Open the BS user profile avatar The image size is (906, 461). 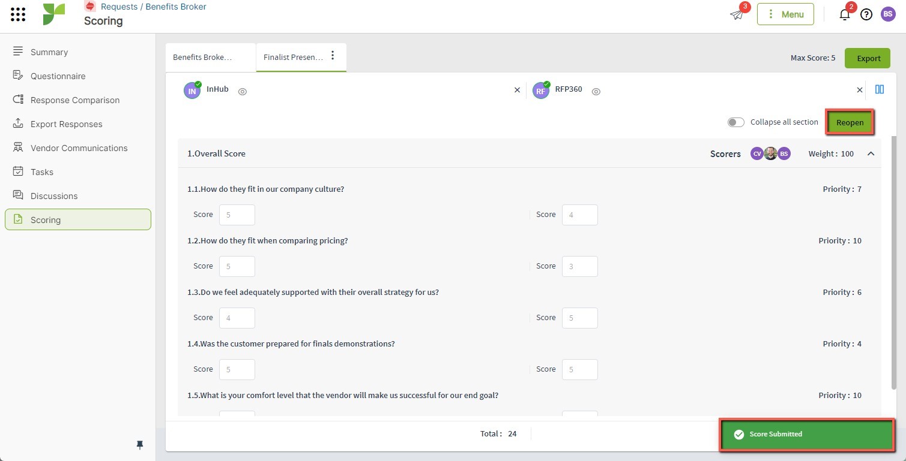[888, 14]
